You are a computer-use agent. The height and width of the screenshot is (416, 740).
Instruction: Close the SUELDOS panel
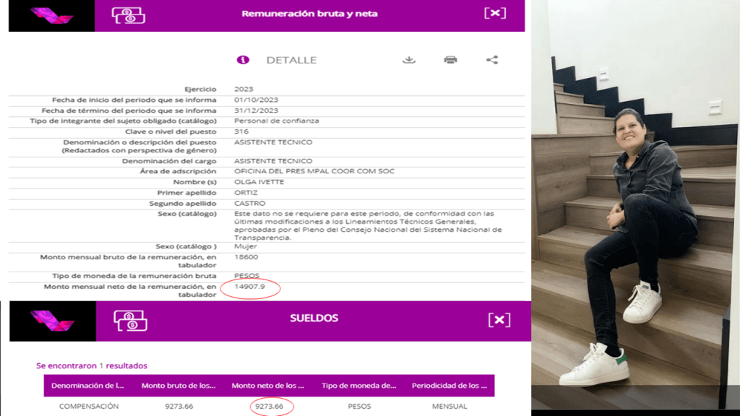pyautogui.click(x=499, y=320)
